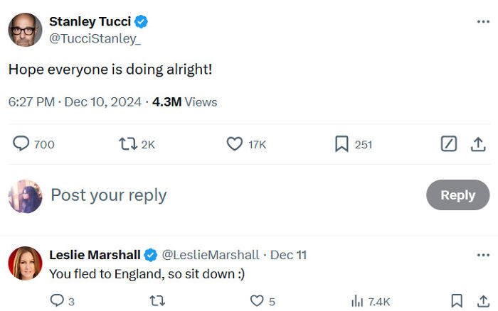Repost Leslie Marshall's reply
This screenshot has height=311, width=498.
point(157,301)
